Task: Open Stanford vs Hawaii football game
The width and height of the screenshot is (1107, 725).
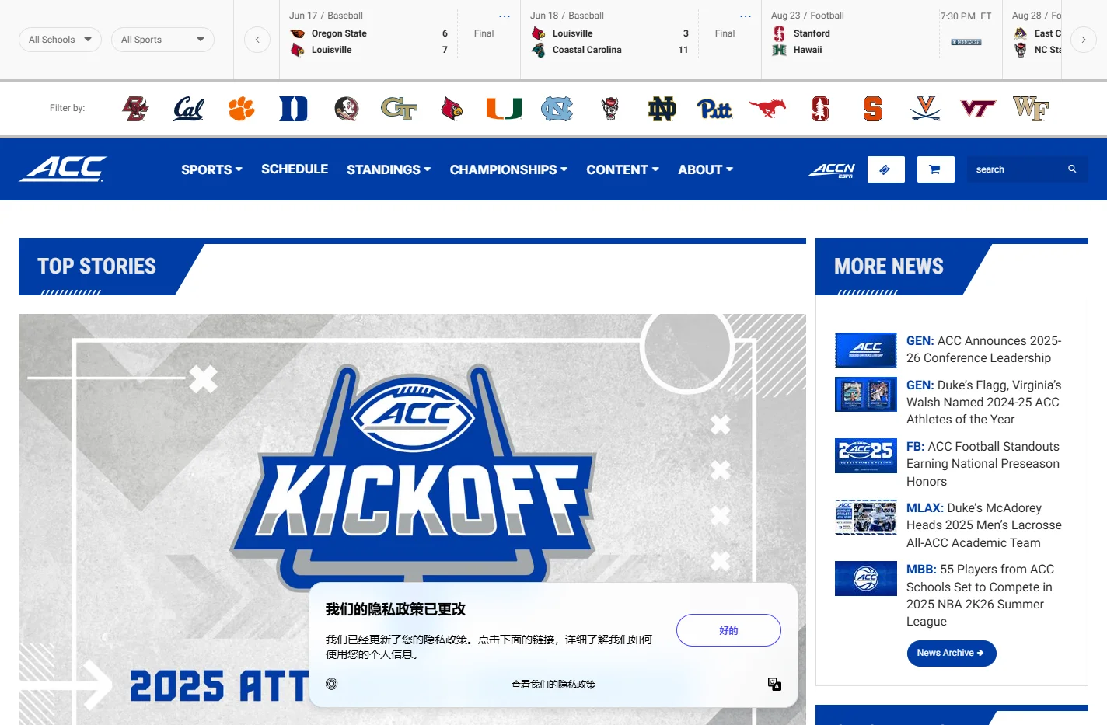Action: click(x=882, y=40)
